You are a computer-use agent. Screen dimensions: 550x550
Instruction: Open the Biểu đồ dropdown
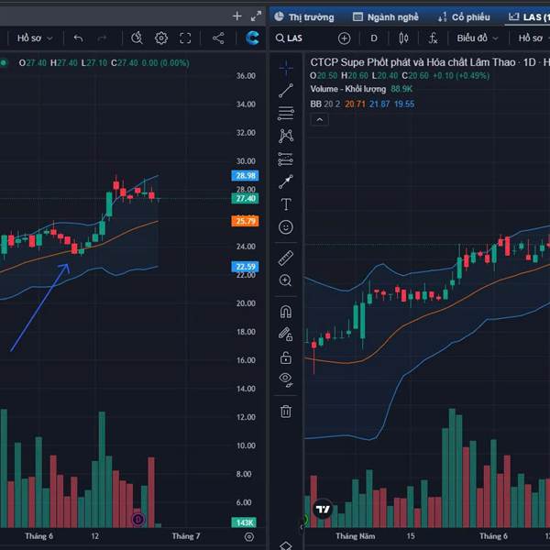(477, 38)
